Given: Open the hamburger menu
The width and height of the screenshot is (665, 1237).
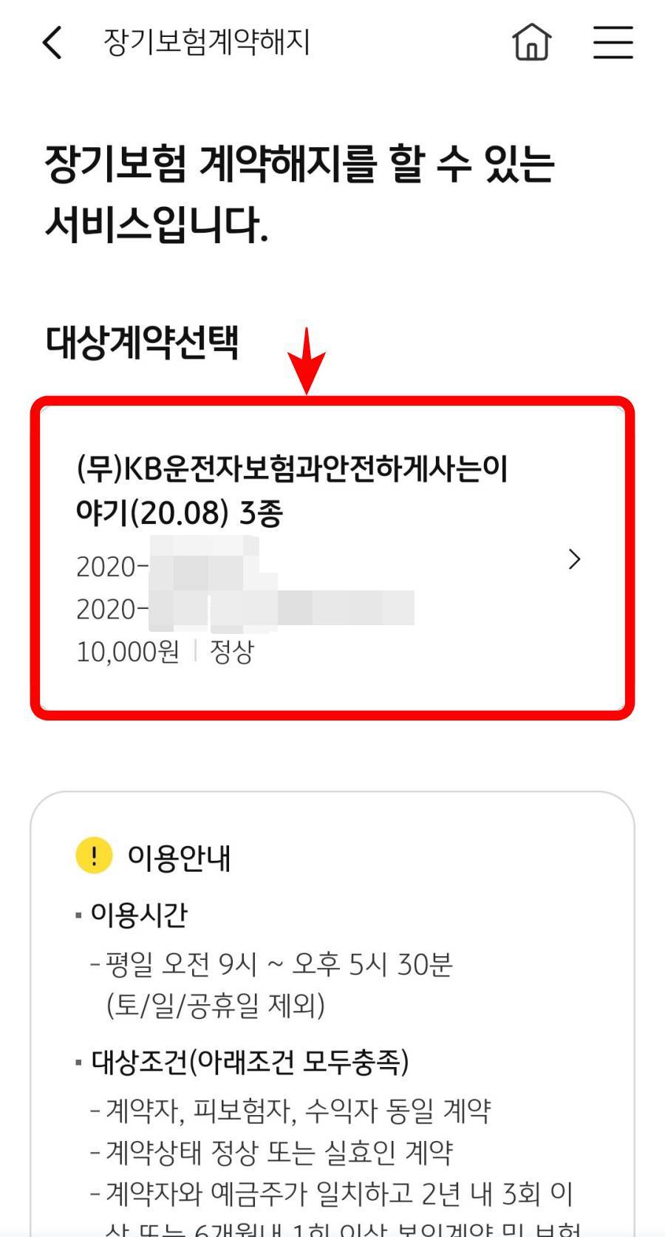Looking at the screenshot, I should tap(613, 43).
